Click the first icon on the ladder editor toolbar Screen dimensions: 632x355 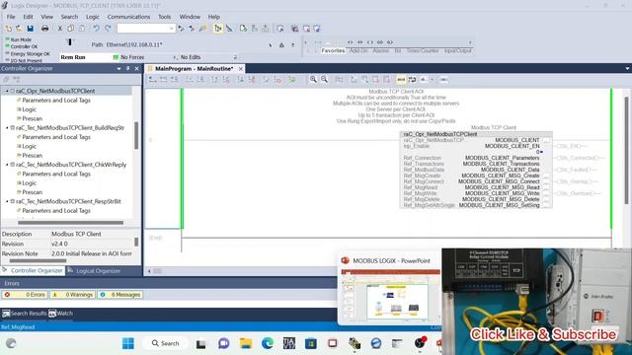pos(152,79)
